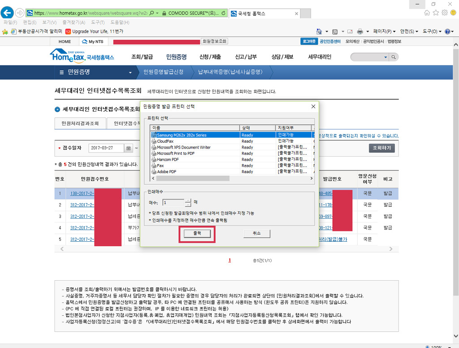
Task: Open the 편집(E) menu
Action: pos(30,22)
